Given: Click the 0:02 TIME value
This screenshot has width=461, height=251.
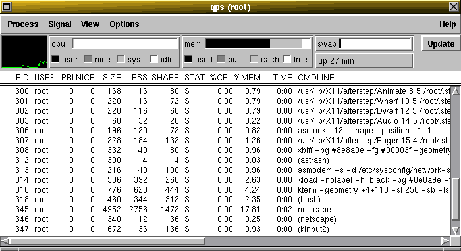Looking at the screenshot, I should click(x=284, y=210).
